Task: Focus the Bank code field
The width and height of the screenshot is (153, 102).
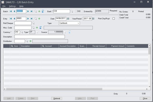Action: pos(61,11)
